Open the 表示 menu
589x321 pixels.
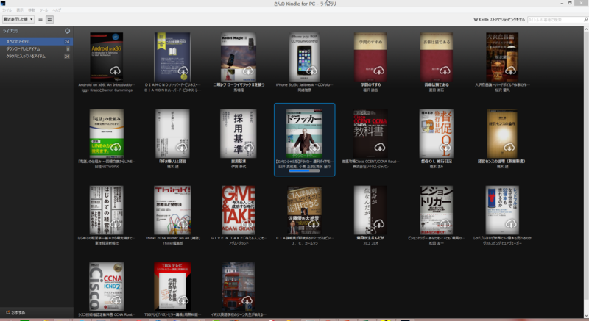click(x=20, y=10)
